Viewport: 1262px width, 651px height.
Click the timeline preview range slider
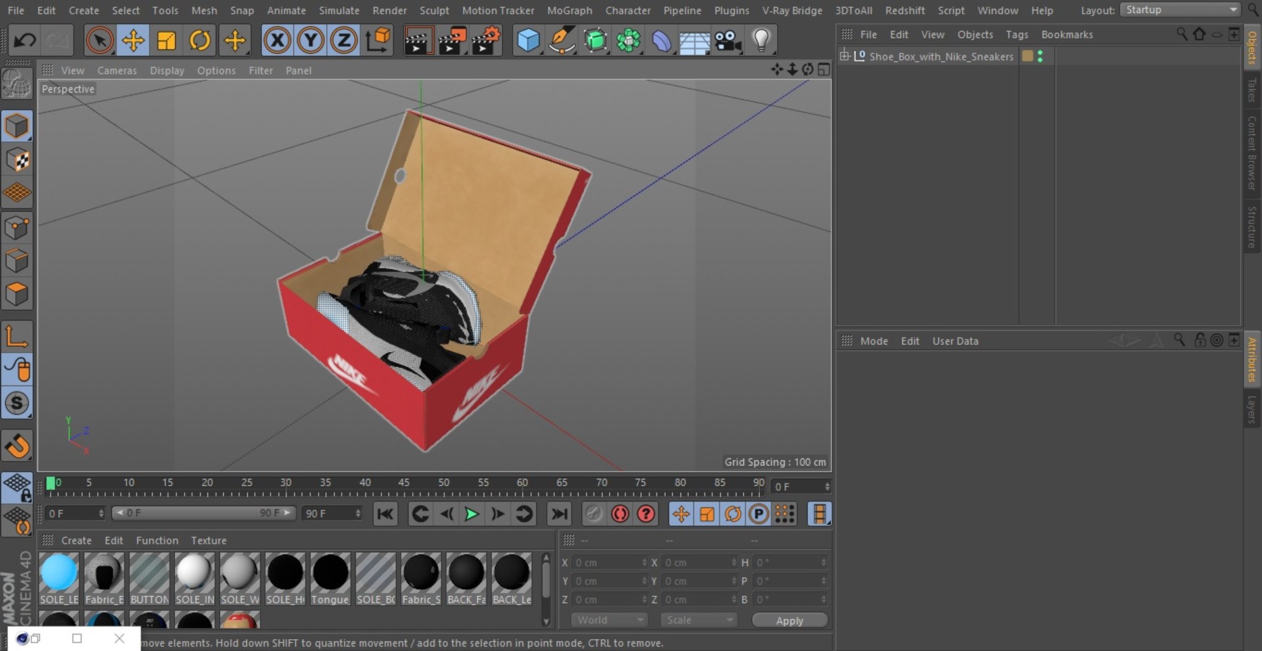[204, 513]
